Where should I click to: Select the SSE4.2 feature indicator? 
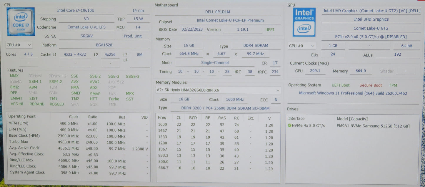[x=56, y=82]
